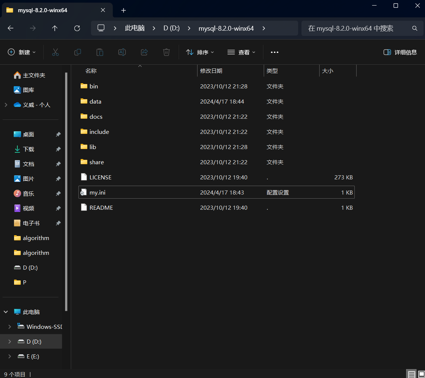
Task: Expand the Windows-SSD drive node
Action: click(x=10, y=327)
